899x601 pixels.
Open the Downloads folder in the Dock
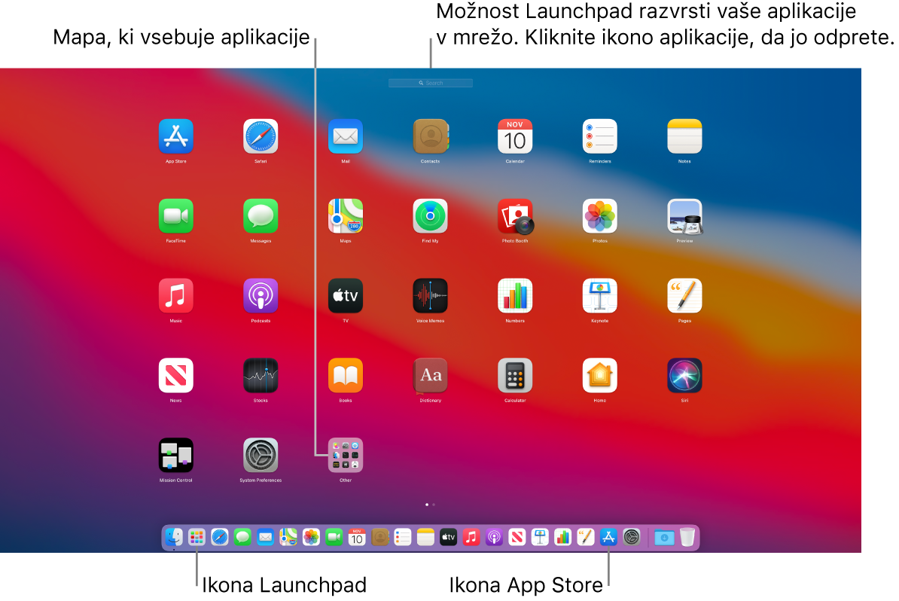[664, 537]
